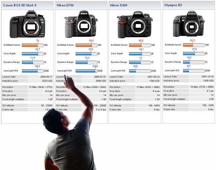
Task: Click the Canon Color Depth blue bar
Action: (x=32, y=54)
